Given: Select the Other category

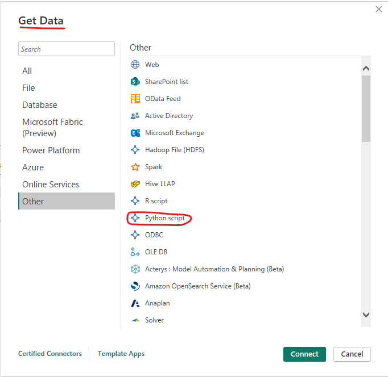Looking at the screenshot, I should (x=67, y=201).
